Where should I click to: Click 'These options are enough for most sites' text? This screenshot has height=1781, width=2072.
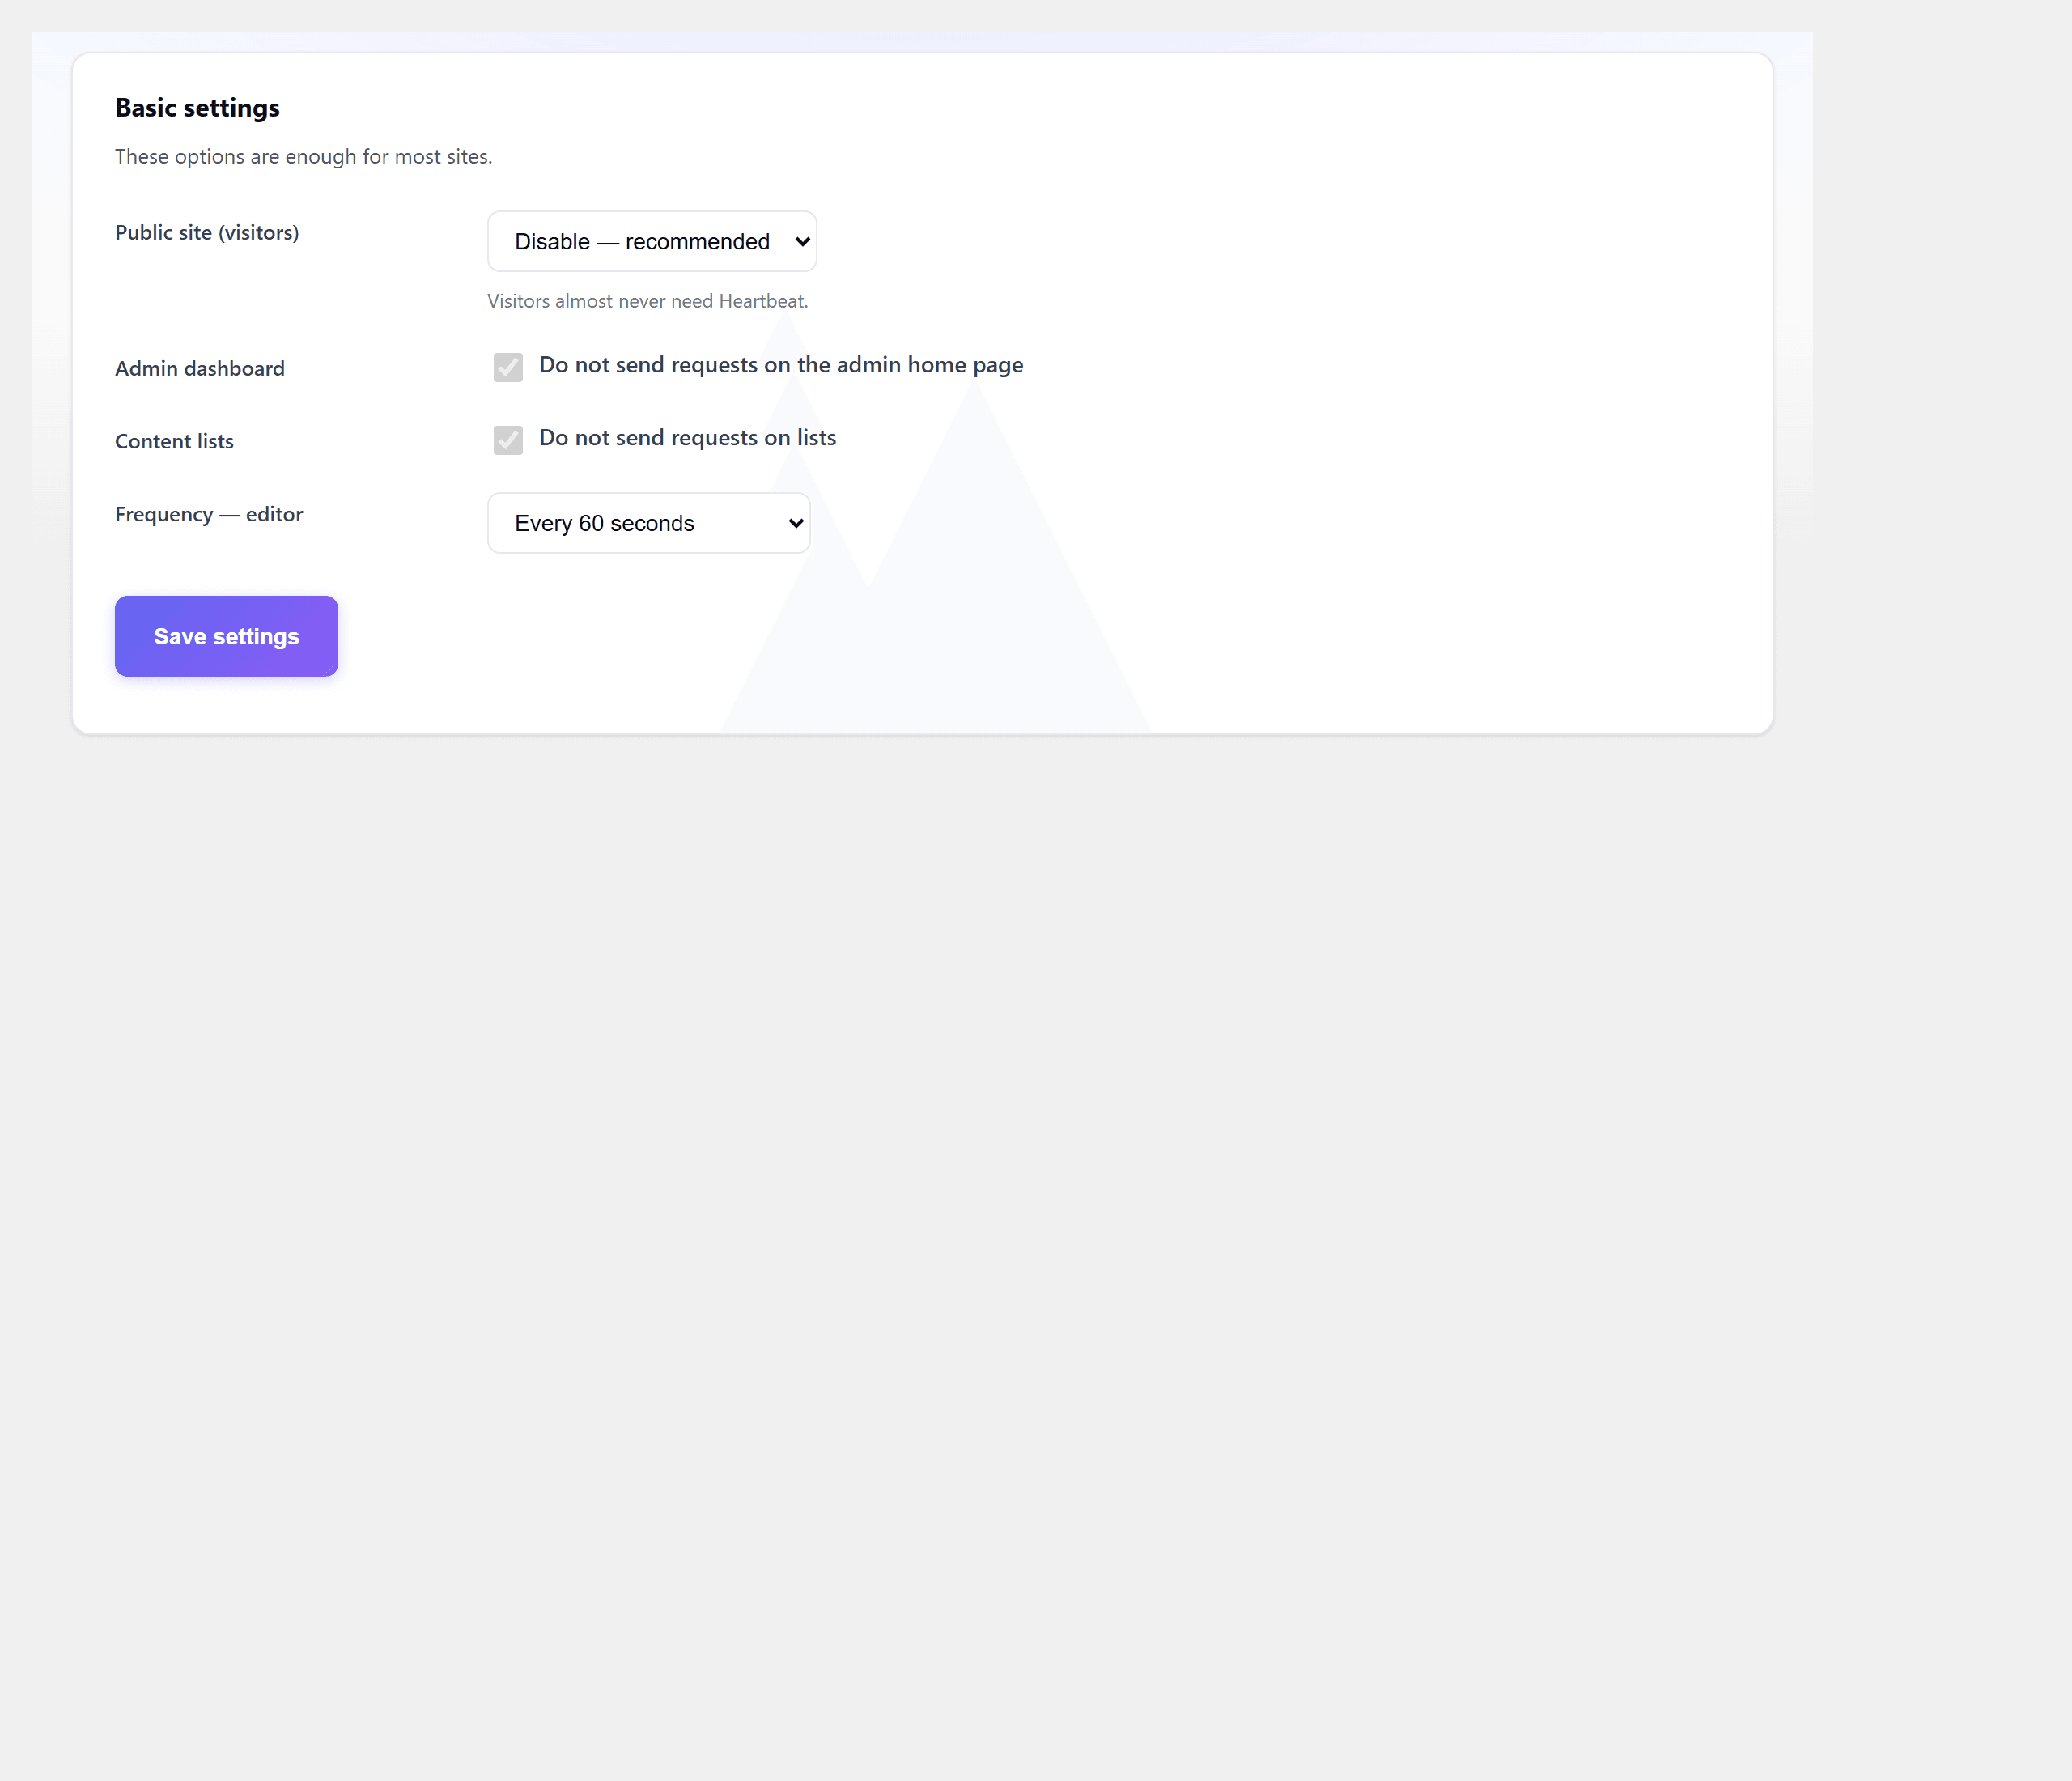pos(303,157)
